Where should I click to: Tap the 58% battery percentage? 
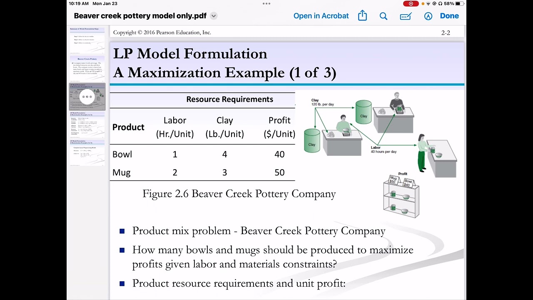point(449,3)
